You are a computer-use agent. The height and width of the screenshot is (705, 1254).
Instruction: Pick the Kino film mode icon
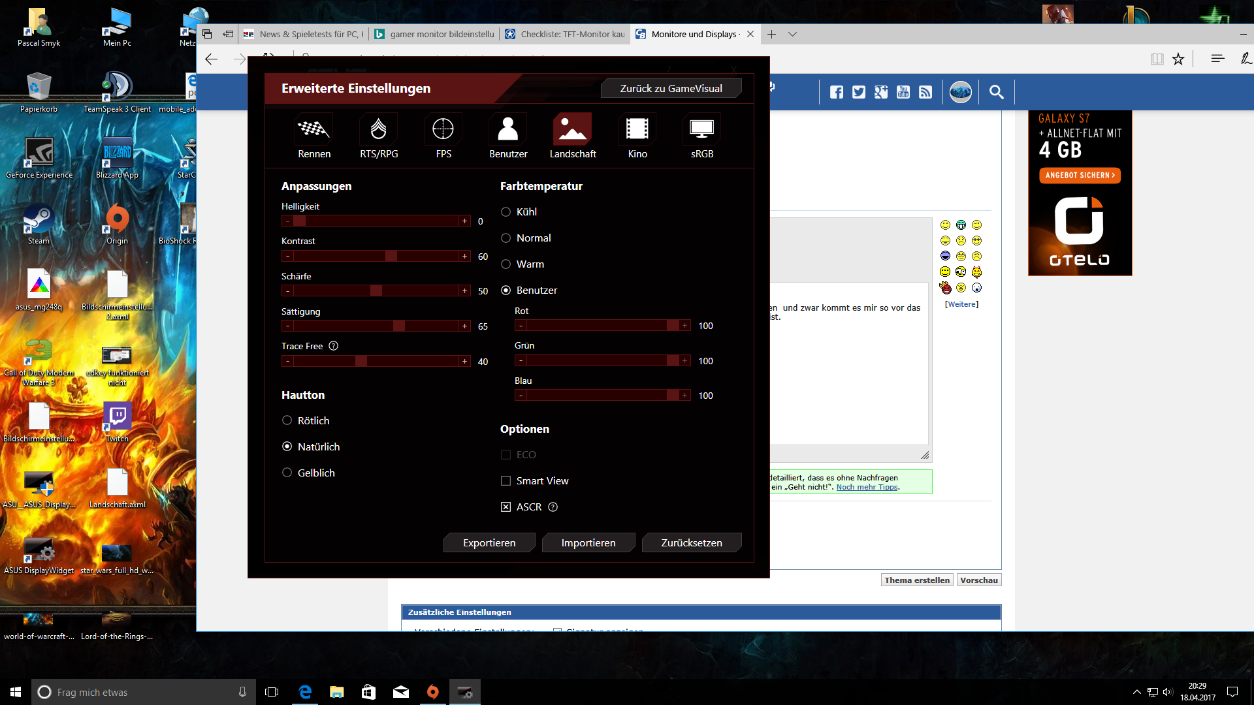tap(637, 129)
